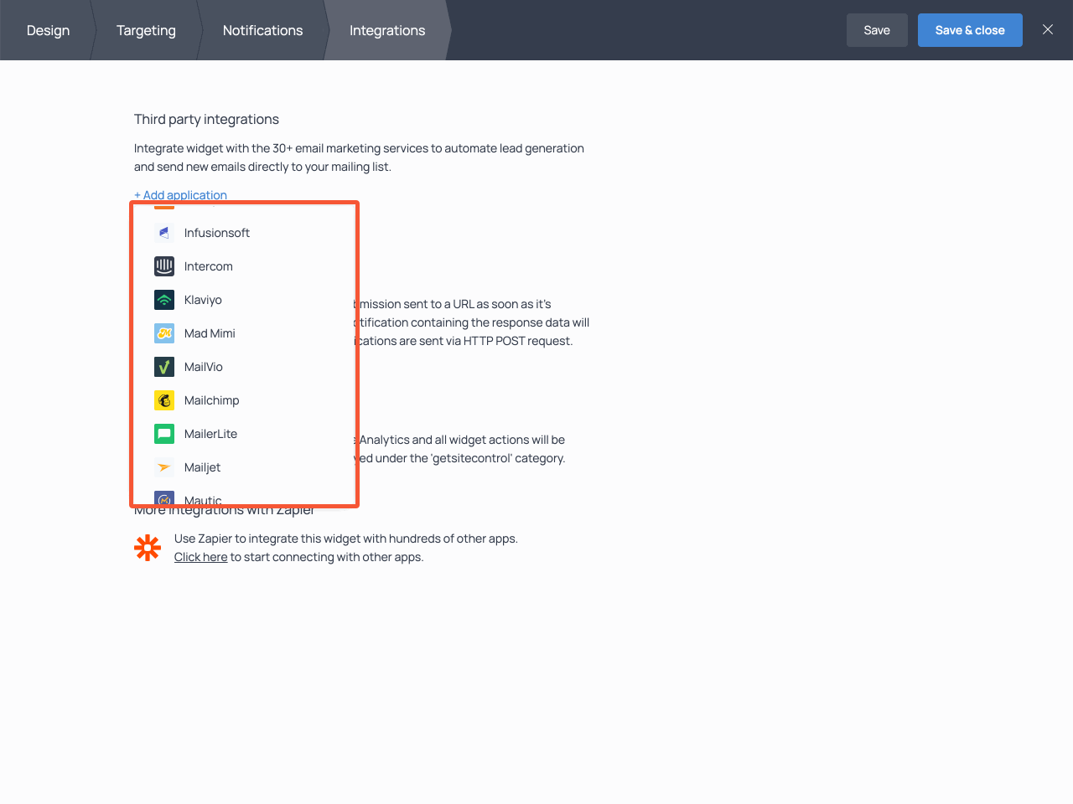The height and width of the screenshot is (804, 1073).
Task: Choose Mailchimp from the application list
Action: click(211, 400)
